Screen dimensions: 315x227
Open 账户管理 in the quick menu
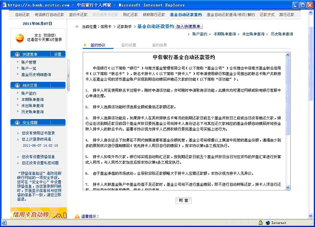[29, 62]
